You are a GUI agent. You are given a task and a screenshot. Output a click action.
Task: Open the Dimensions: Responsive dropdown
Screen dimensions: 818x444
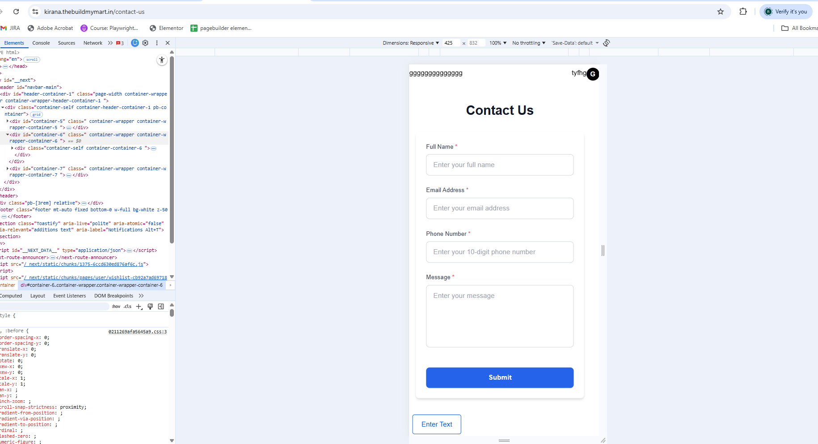click(x=411, y=43)
